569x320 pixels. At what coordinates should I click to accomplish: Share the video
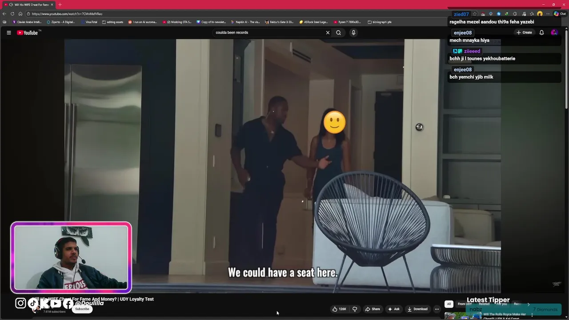[x=373, y=309]
